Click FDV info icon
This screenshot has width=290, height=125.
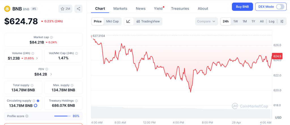(x=47, y=69)
